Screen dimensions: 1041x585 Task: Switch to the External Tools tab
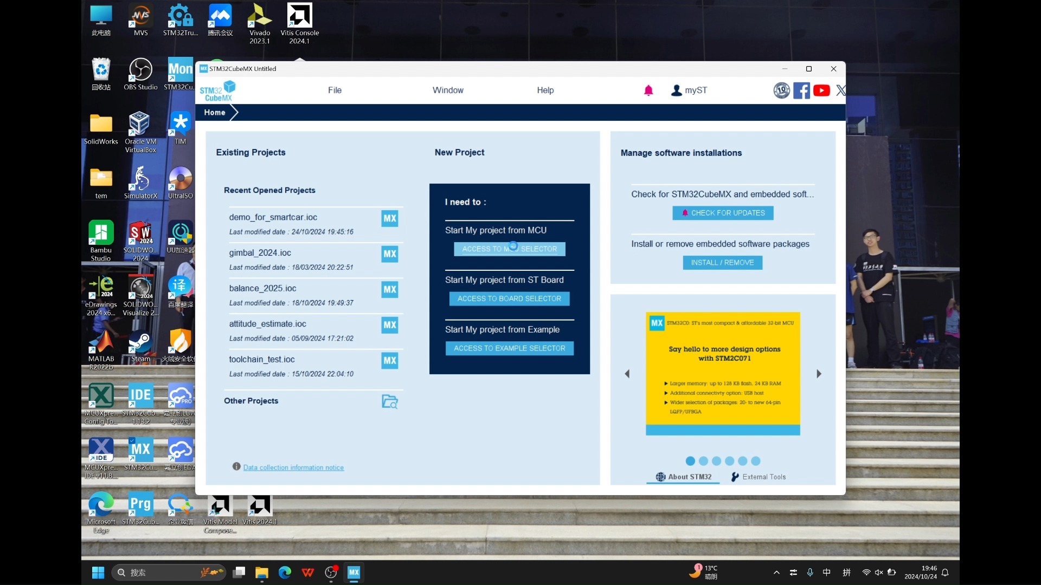[x=759, y=477]
